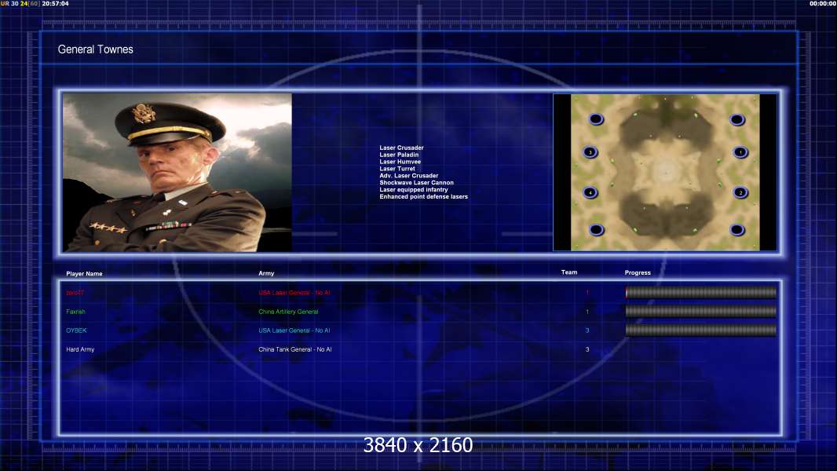Click the empty start marker above marker 1
The image size is (837, 471).
tap(737, 120)
